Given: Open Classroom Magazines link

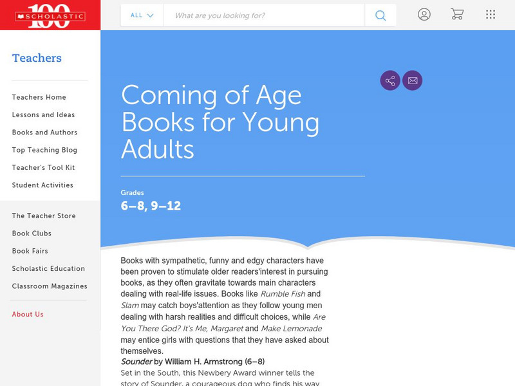Looking at the screenshot, I should 50,286.
